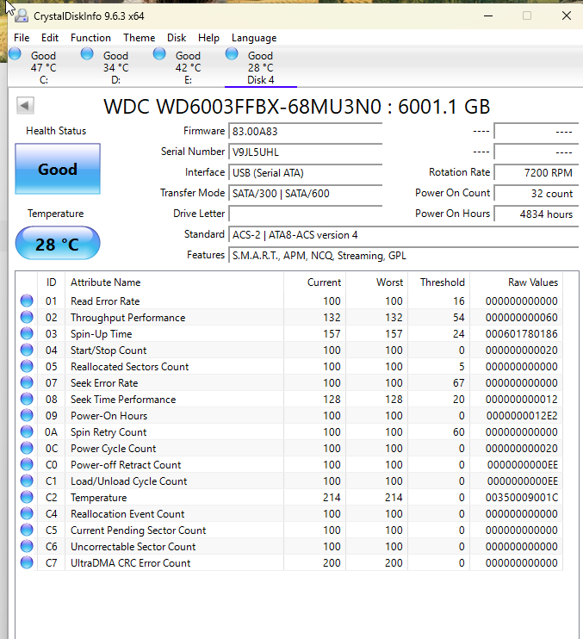Click the status orb for Power Cycle Count

click(27, 448)
